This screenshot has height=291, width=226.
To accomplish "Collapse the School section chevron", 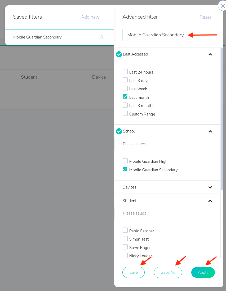I will [210, 131].
